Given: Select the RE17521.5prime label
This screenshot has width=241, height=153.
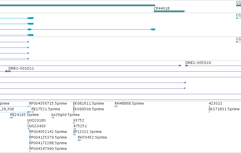Looking at the screenshot, I should point(46,109).
